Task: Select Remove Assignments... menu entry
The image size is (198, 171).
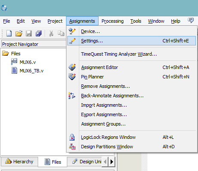Action: pyautogui.click(x=132, y=86)
